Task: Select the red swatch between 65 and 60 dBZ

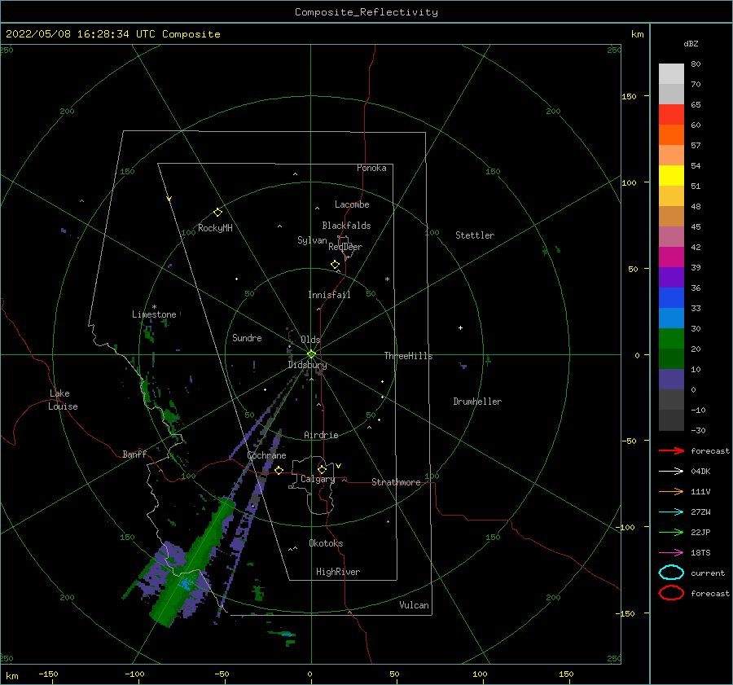Action: coord(671,115)
